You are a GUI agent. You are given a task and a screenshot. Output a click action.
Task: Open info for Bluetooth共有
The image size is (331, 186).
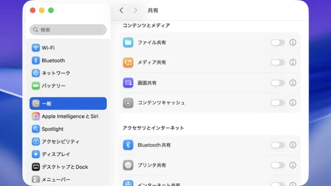[x=293, y=145]
